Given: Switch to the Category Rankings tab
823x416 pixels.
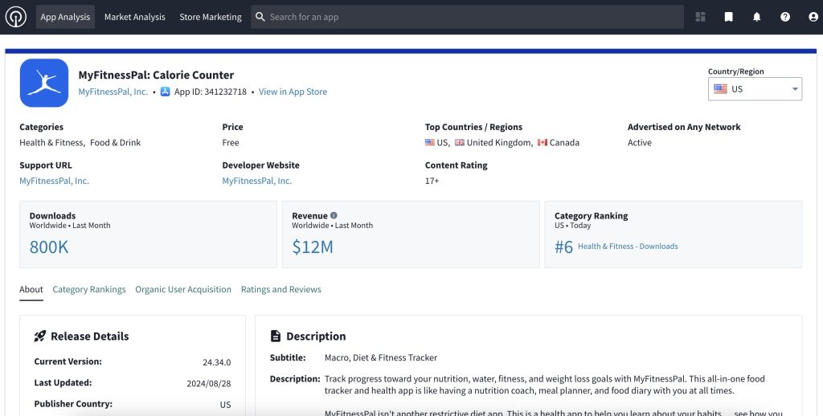Looking at the screenshot, I should tap(89, 289).
